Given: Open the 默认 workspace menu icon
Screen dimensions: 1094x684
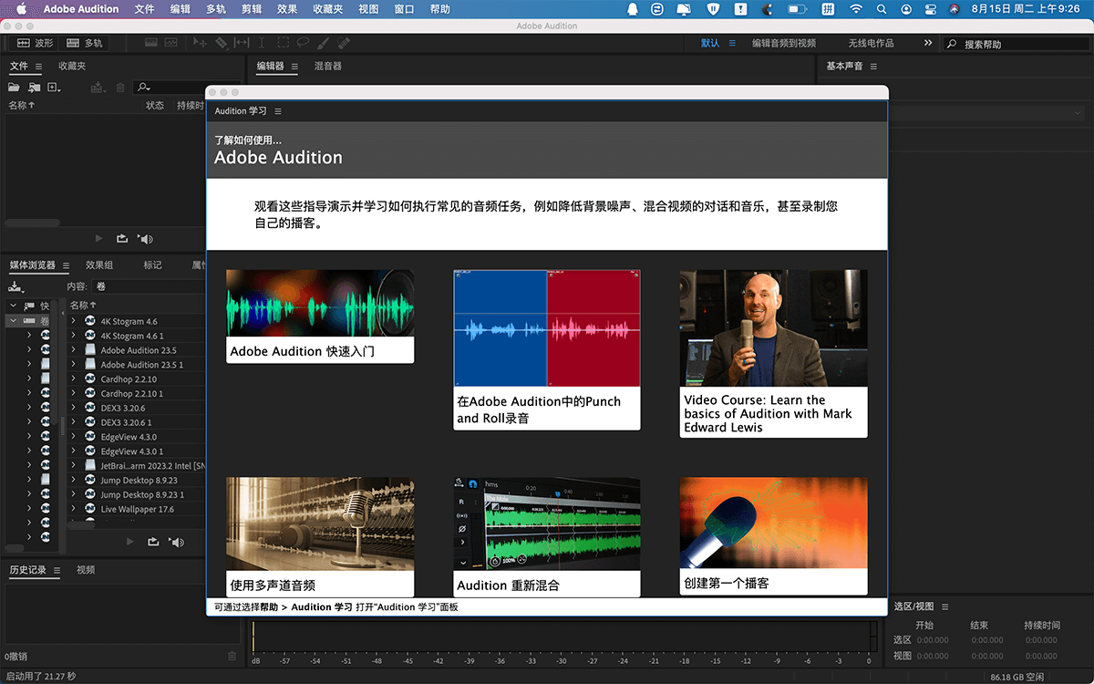Looking at the screenshot, I should point(732,43).
